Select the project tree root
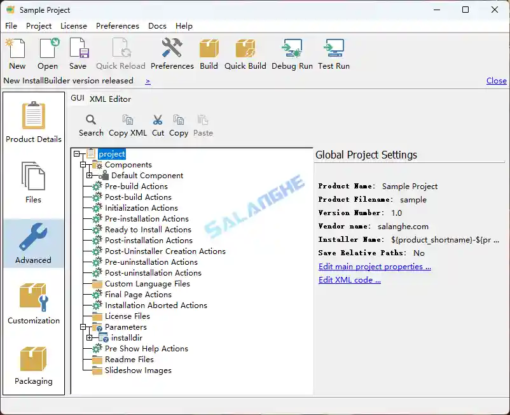The width and height of the screenshot is (510, 415). point(111,154)
